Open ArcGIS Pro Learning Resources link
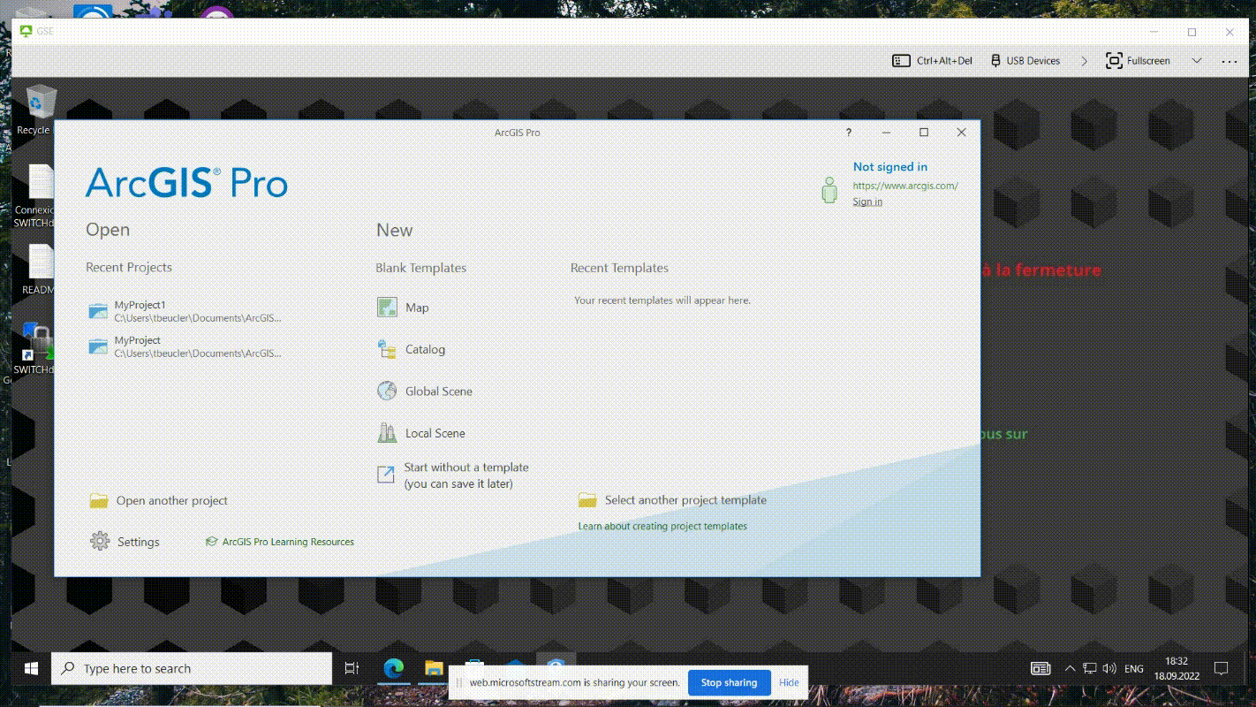The width and height of the screenshot is (1256, 707). coord(287,542)
